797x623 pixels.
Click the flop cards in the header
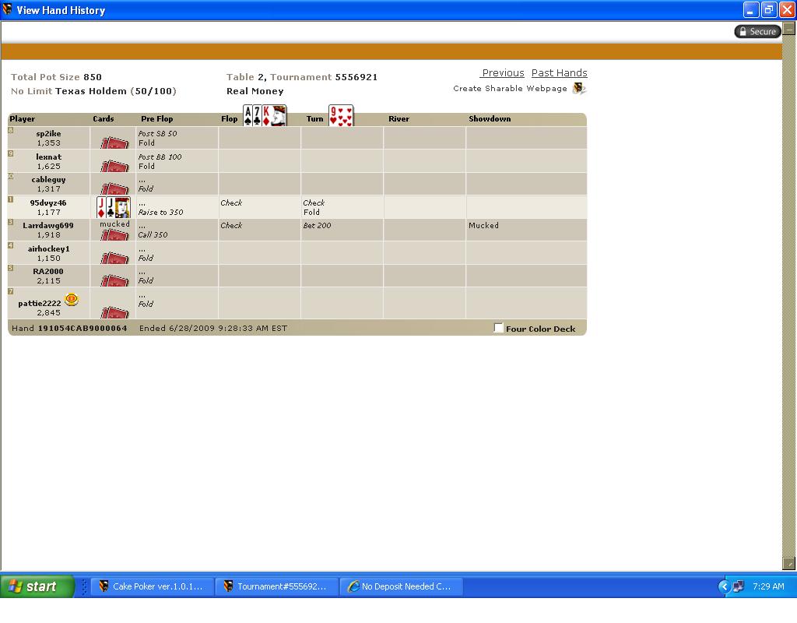tap(265, 115)
